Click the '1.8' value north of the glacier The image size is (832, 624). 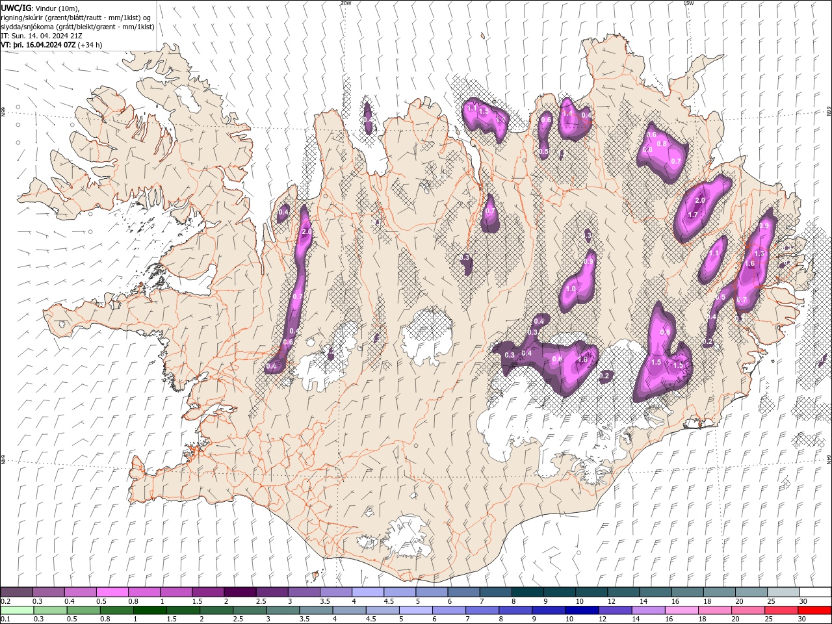click(x=582, y=359)
